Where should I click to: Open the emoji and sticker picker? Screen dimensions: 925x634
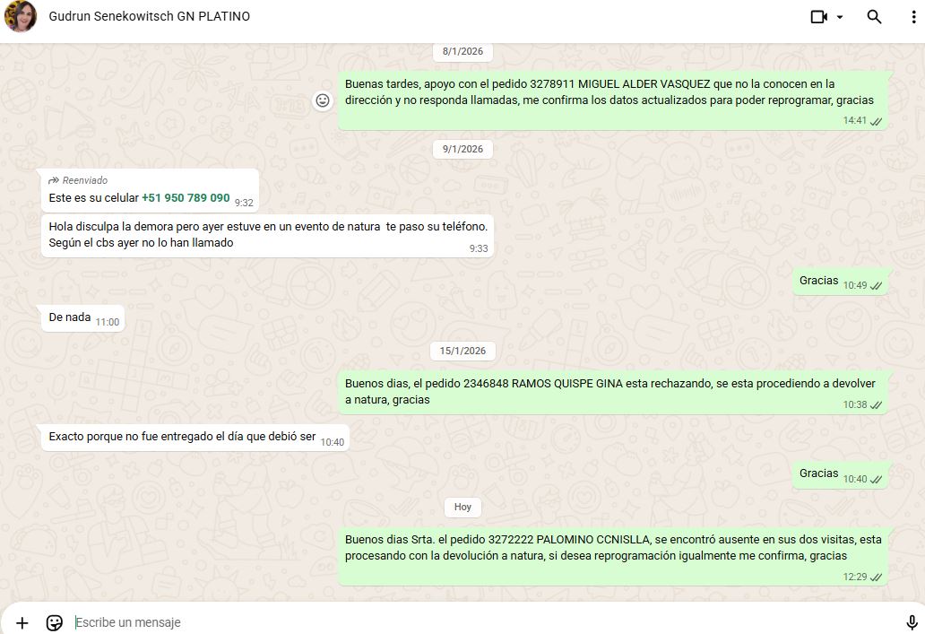pyautogui.click(x=55, y=622)
